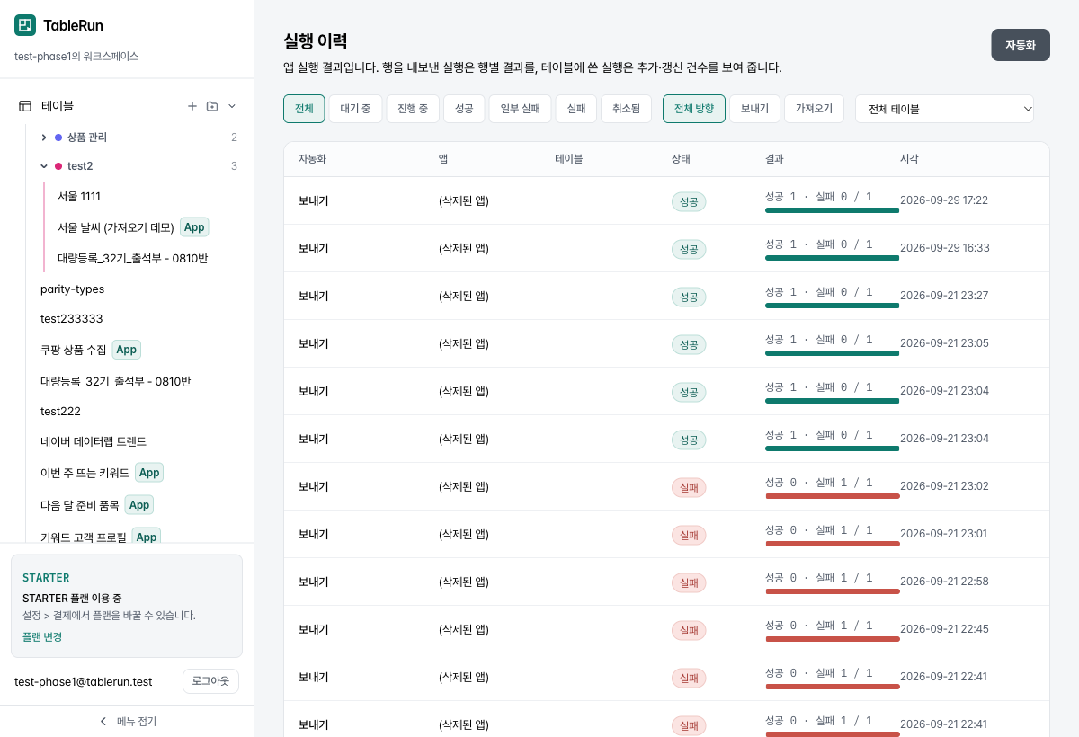1079x737 pixels.
Task: Click the timestamp 2026-09-21 22:45
Action: tap(944, 629)
